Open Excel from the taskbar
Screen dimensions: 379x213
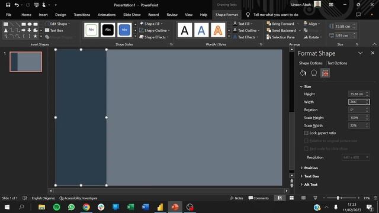130,207
